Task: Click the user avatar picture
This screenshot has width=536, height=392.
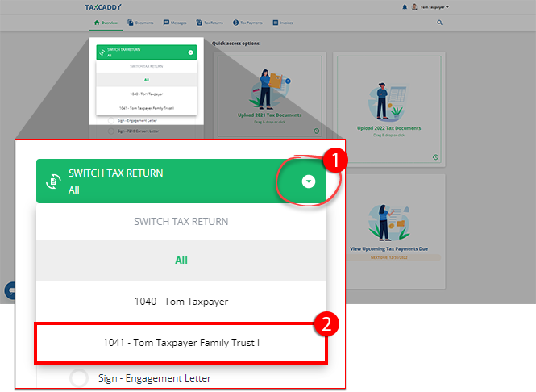Action: (x=414, y=7)
